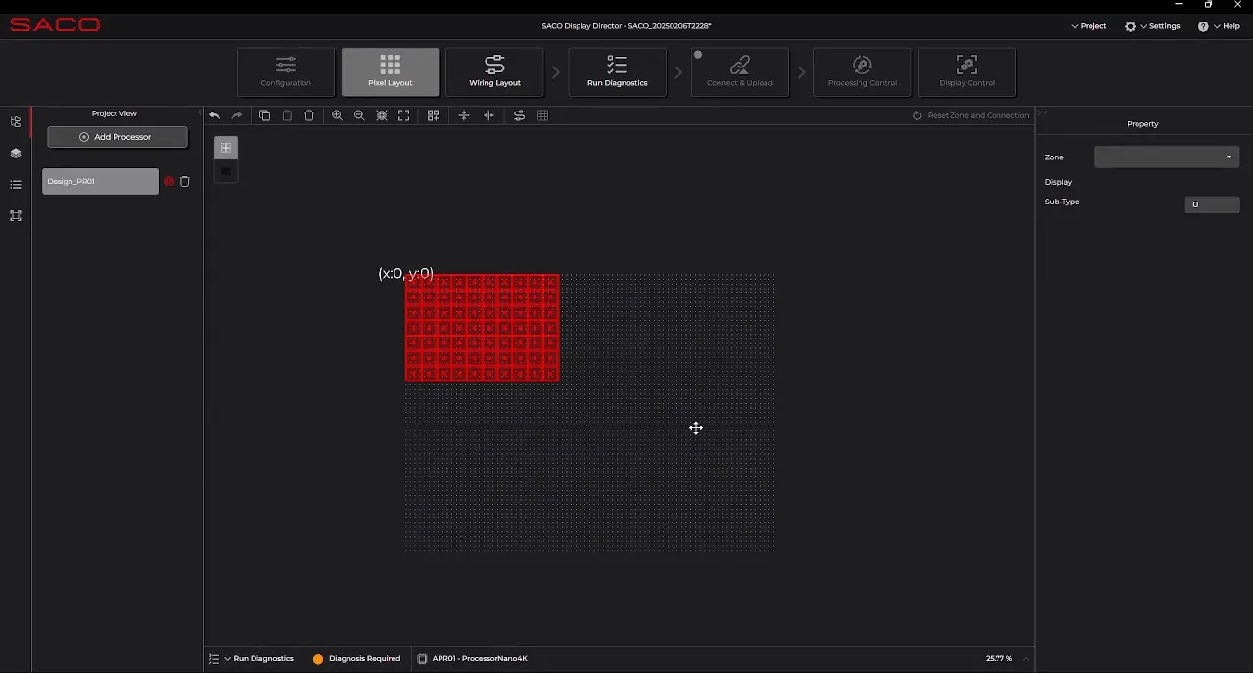The height and width of the screenshot is (673, 1253).
Task: Select the Design_PR01 processor item
Action: (x=99, y=181)
